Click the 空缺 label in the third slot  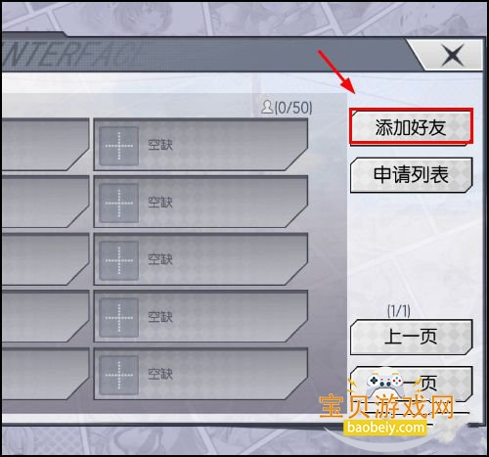(160, 259)
